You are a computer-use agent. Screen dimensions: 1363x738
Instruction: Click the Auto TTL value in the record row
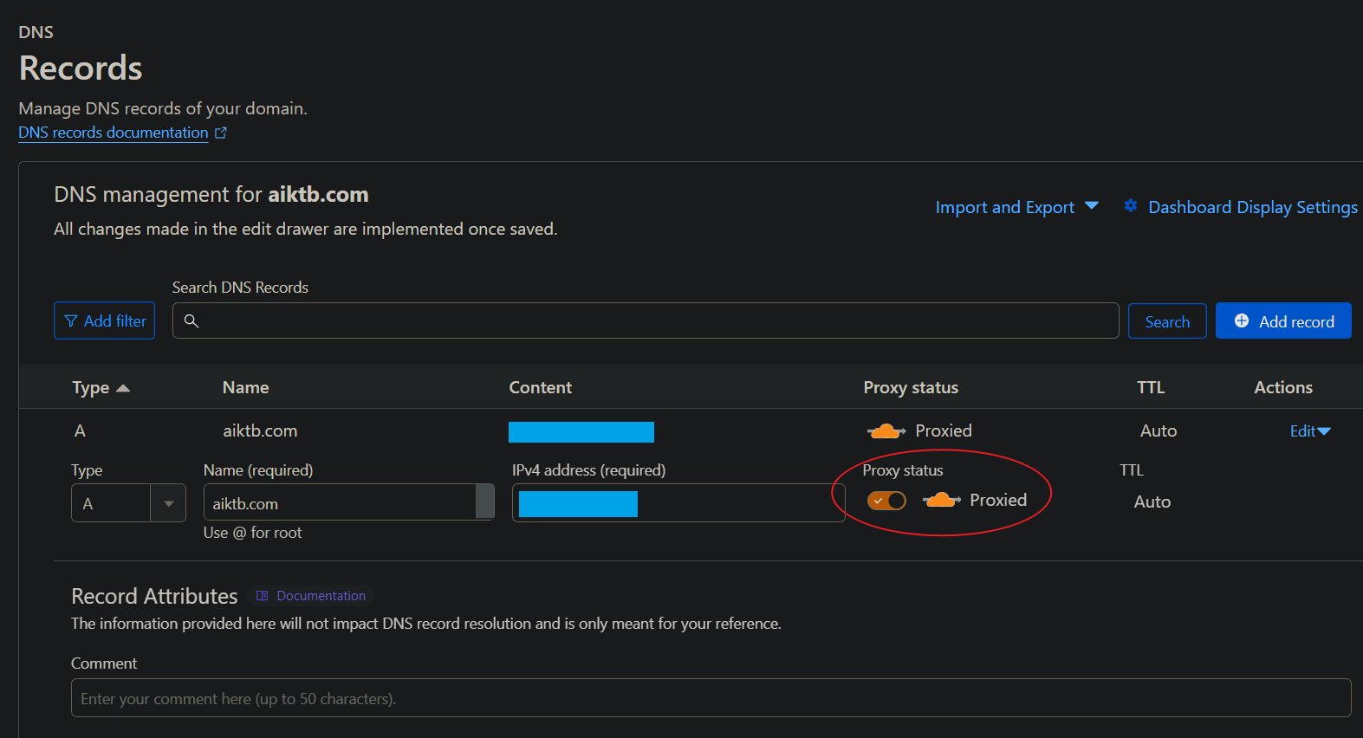click(1159, 430)
